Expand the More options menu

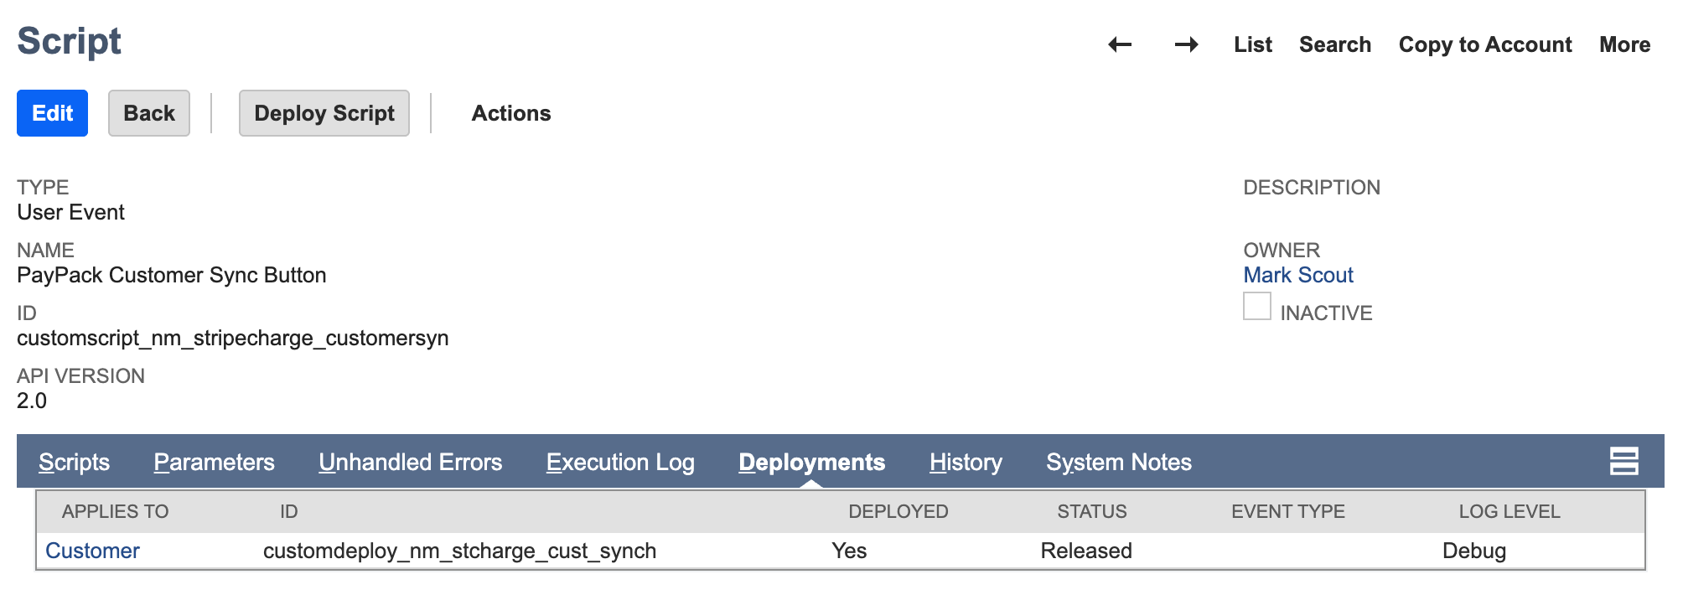pos(1623,44)
